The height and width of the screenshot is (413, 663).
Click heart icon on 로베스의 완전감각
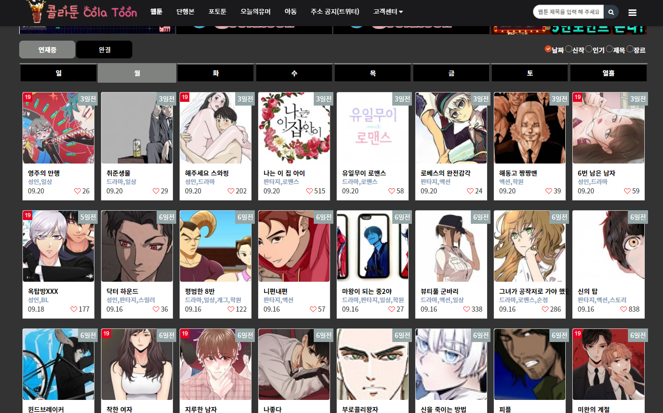coord(470,191)
